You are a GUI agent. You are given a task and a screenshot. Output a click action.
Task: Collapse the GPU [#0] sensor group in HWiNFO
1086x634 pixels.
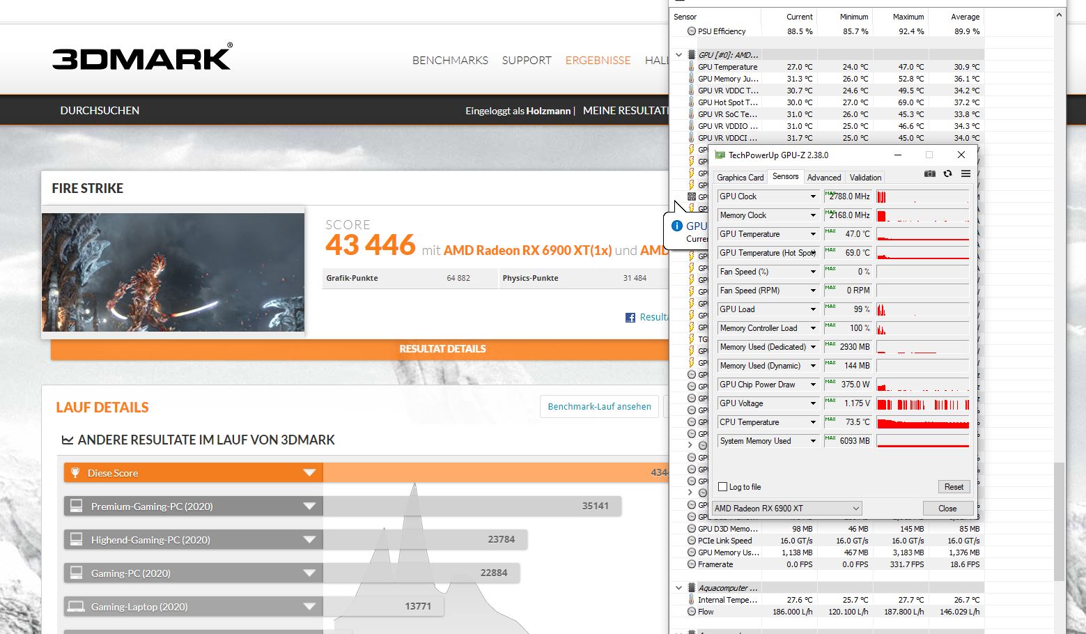[x=679, y=54]
